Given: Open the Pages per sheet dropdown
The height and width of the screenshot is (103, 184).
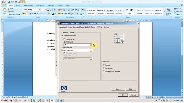Looking at the screenshot, I should coord(91,50).
